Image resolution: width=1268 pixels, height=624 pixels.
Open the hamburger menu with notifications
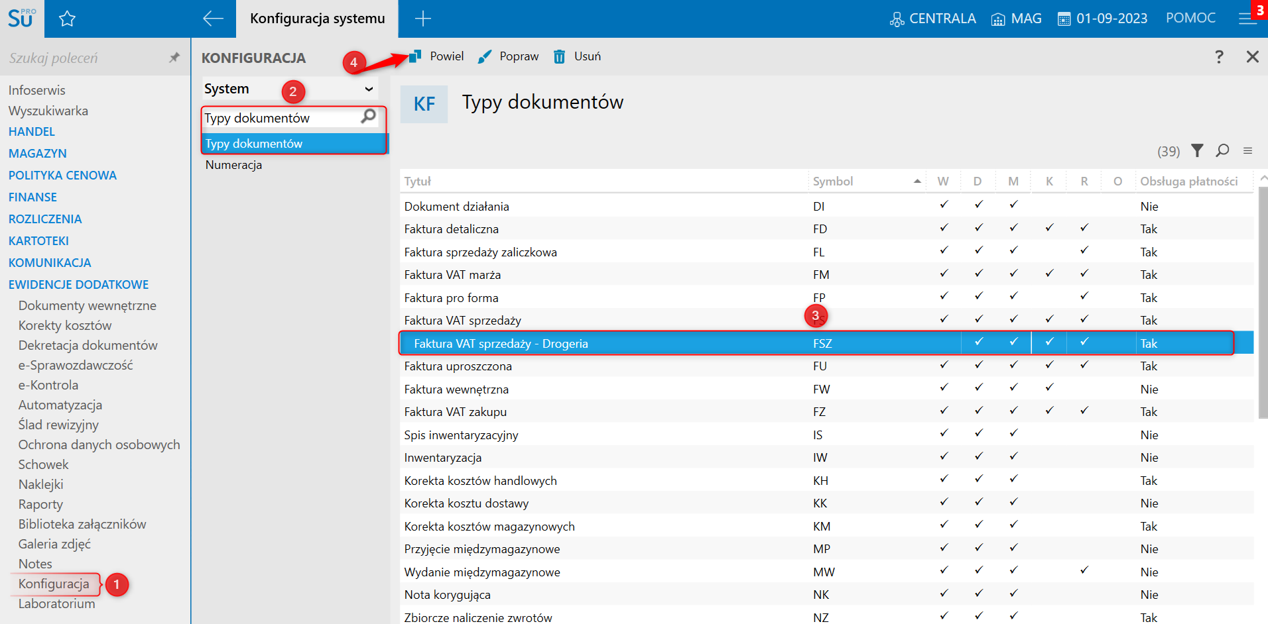point(1247,19)
